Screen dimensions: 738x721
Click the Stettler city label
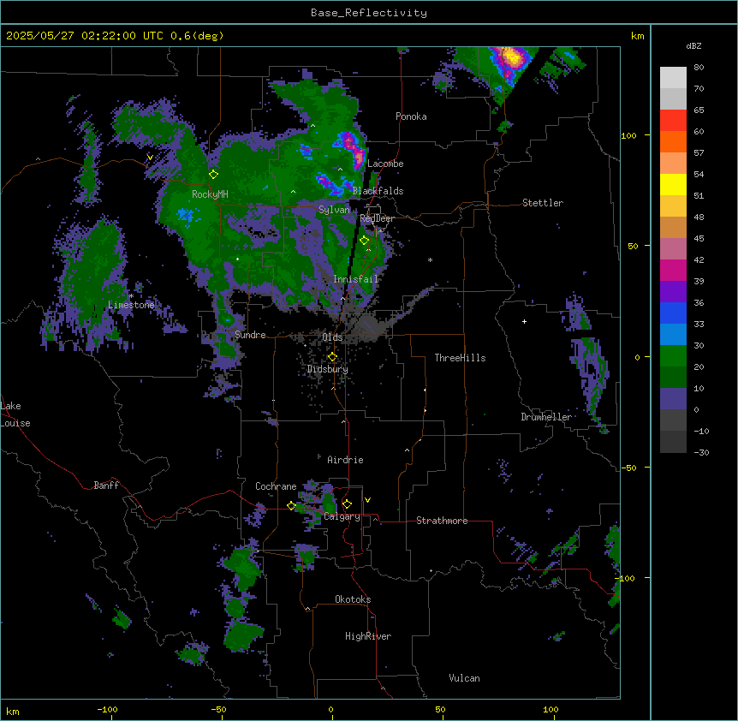coord(543,203)
